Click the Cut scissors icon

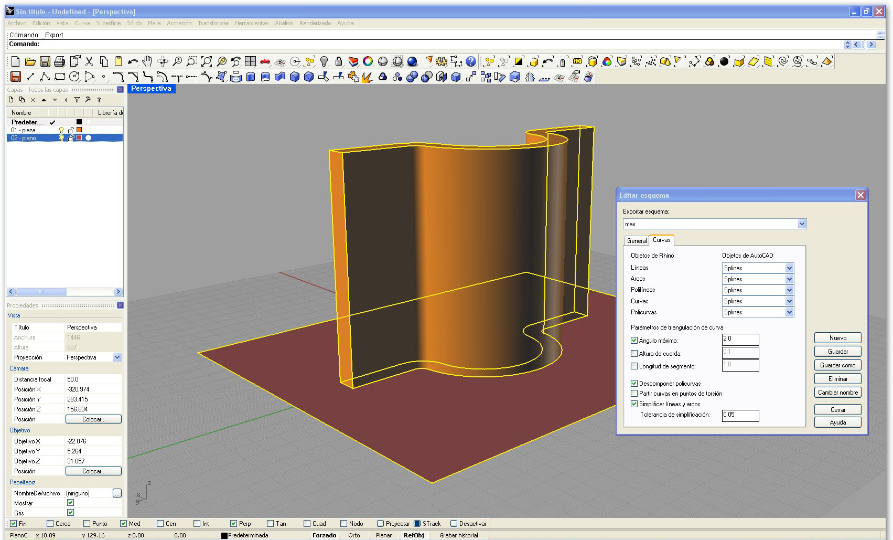89,61
